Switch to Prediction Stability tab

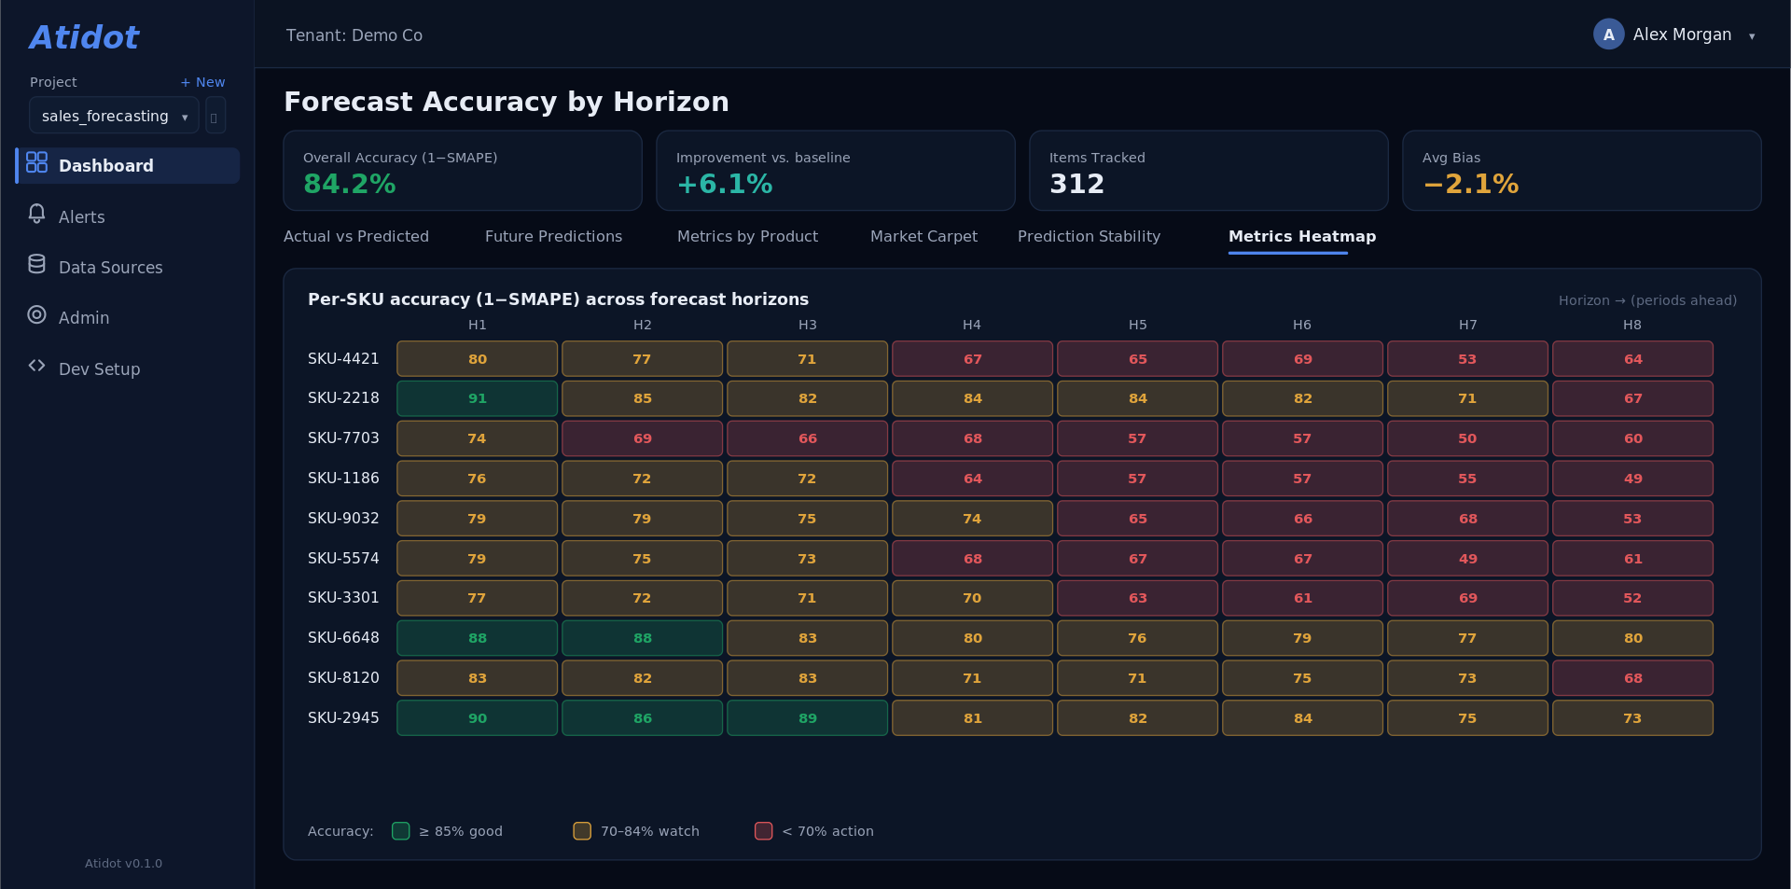pyautogui.click(x=1089, y=237)
